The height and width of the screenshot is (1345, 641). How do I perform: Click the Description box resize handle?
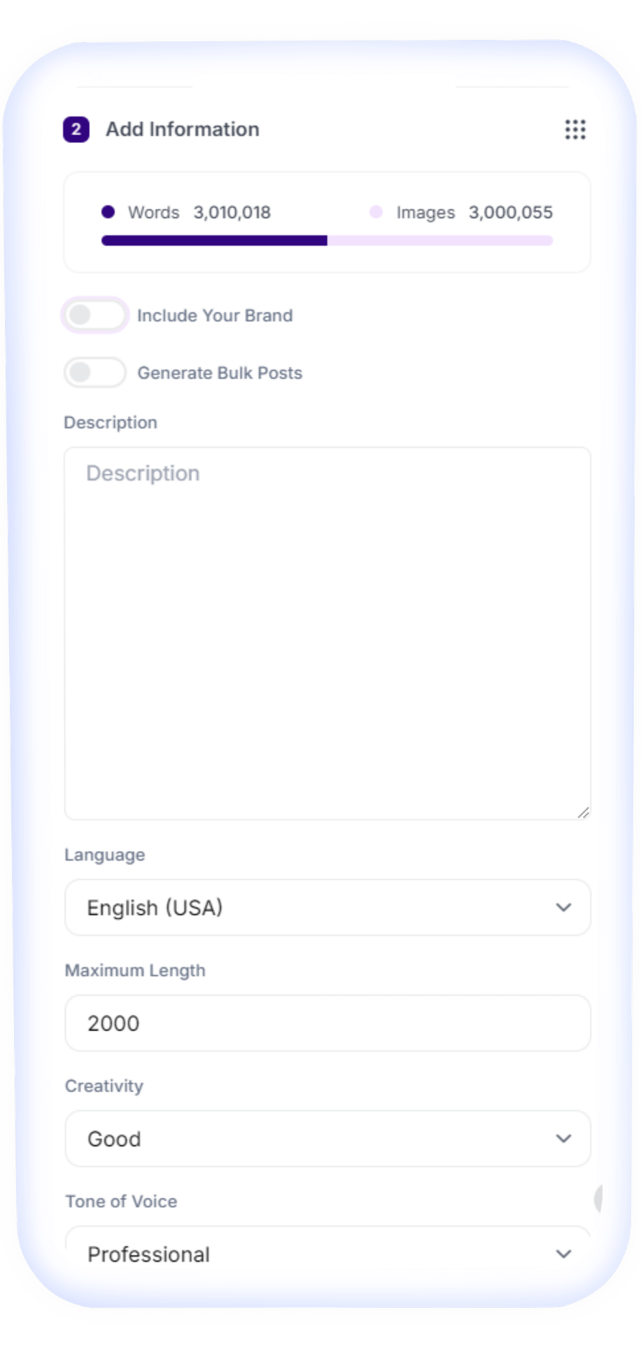coord(584,813)
